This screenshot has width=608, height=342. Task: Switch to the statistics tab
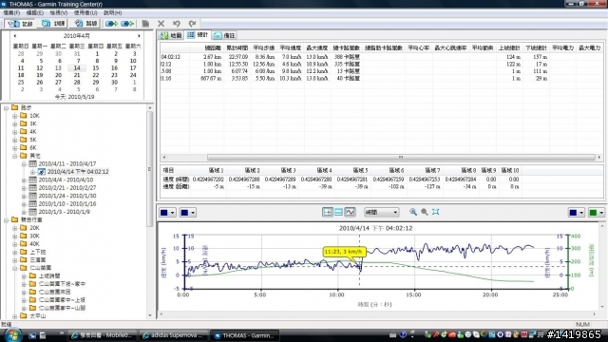198,35
